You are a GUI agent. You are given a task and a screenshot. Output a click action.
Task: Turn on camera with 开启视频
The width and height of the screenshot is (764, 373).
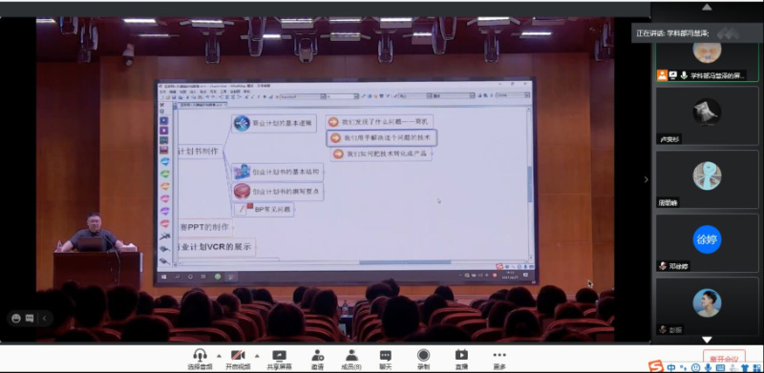pos(238,355)
